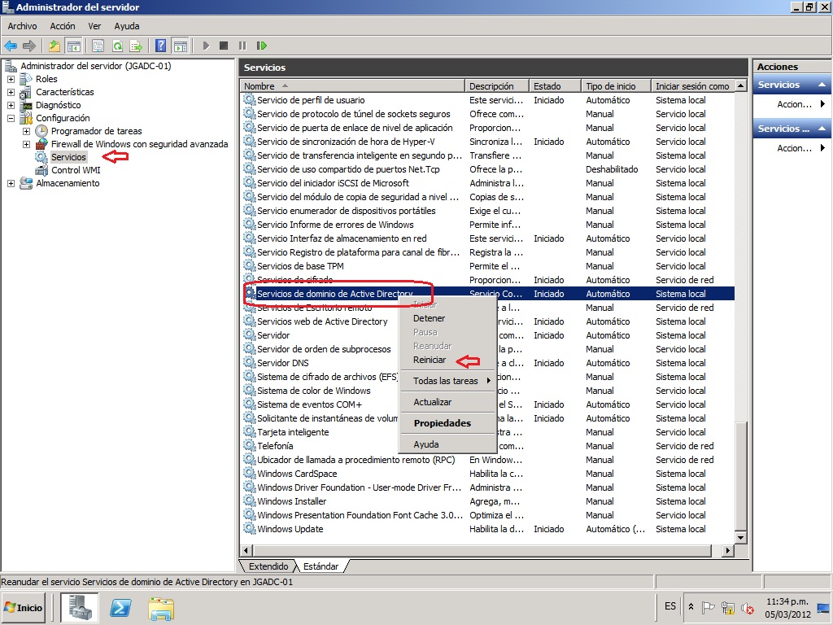Launch PowerShell from the taskbar
This screenshot has width=833, height=625.
120,607
